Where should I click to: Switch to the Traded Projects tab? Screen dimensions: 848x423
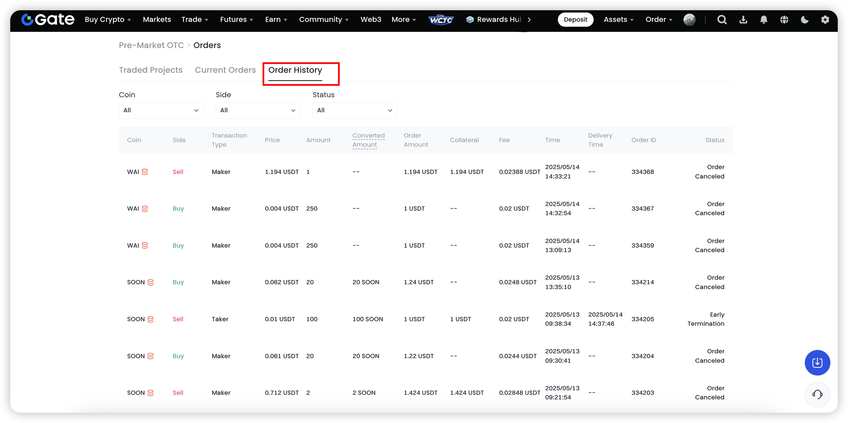click(x=150, y=70)
